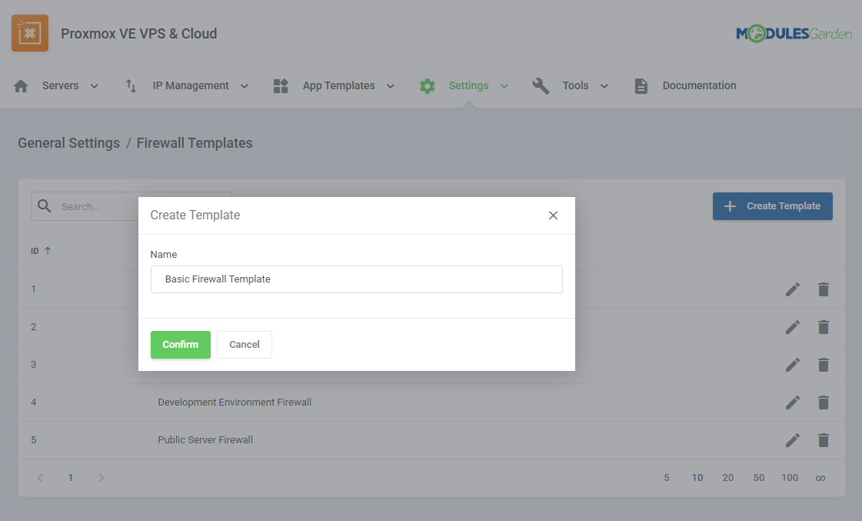Confirm the new template creation

(x=180, y=345)
